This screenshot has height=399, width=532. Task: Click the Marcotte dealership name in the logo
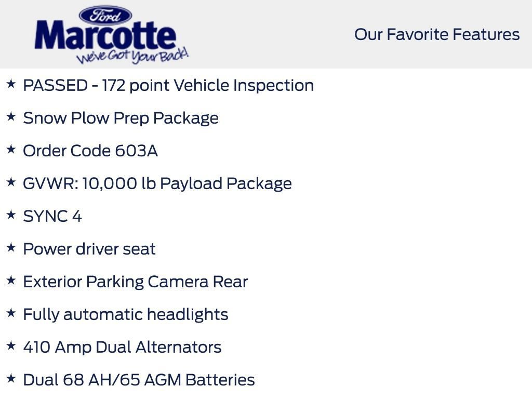tap(105, 36)
